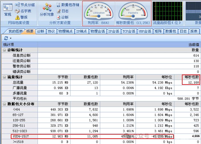Select the 256-511 packet size row
This screenshot has width=201, height=144.
(x=100, y=126)
